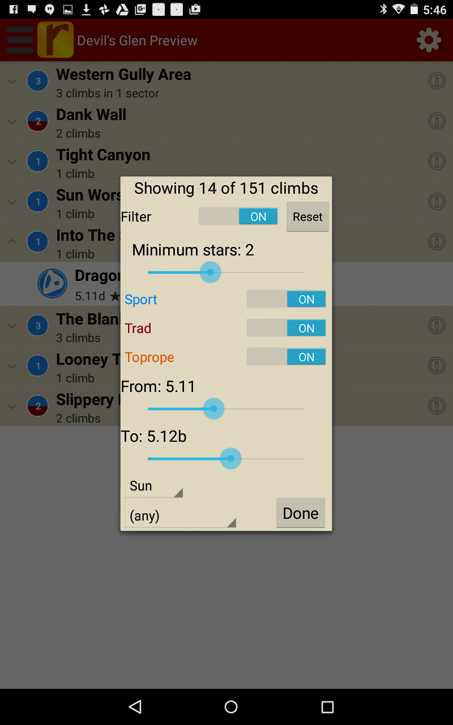
Task: Tap the Devil's Glen guide logo
Action: [x=55, y=40]
